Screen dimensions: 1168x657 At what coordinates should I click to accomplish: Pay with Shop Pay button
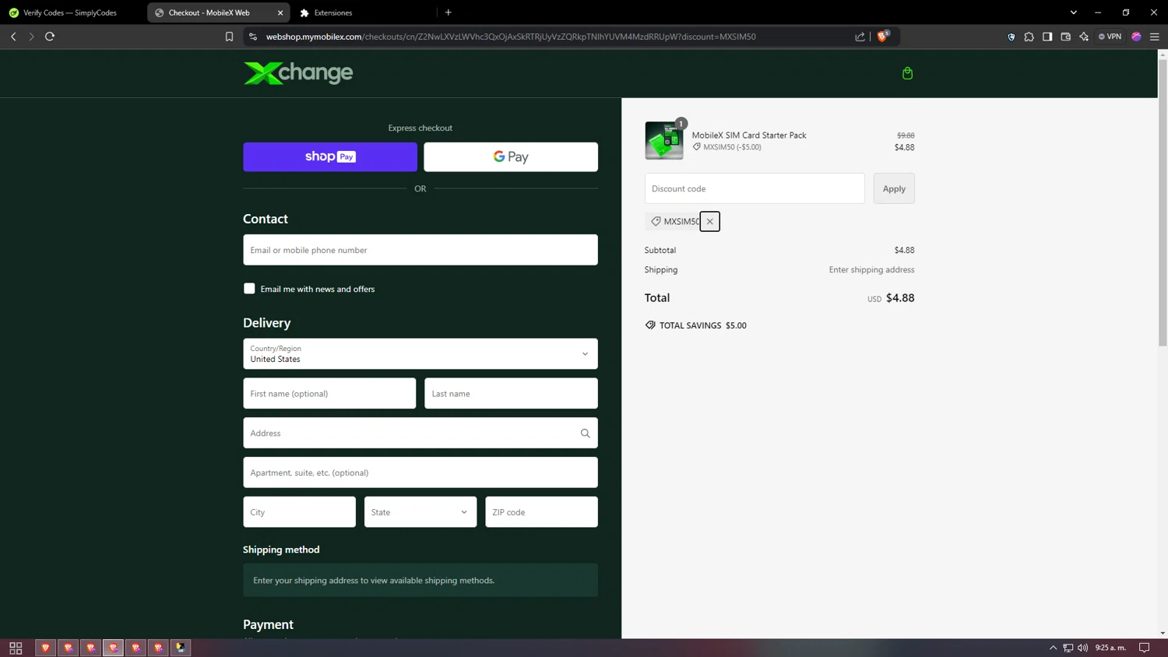click(330, 156)
